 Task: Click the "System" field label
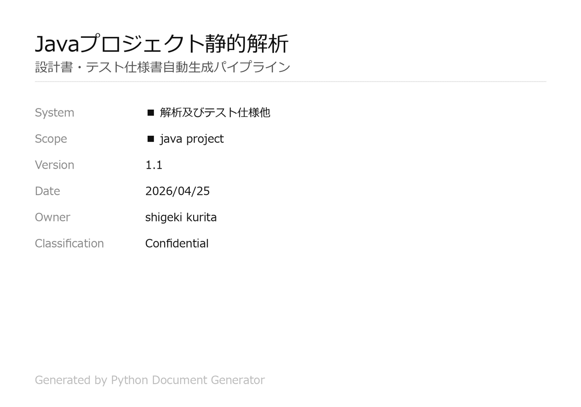[x=54, y=113]
